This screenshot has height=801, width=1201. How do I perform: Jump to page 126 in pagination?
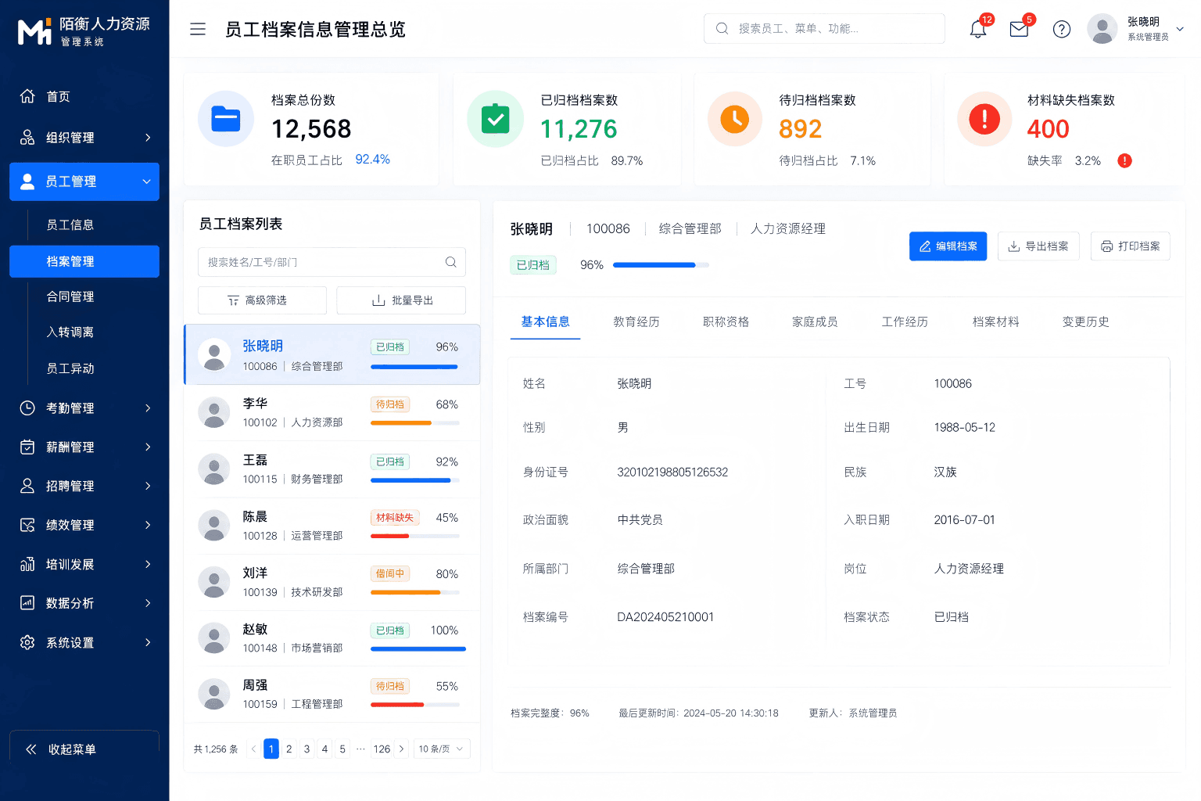pyautogui.click(x=382, y=749)
